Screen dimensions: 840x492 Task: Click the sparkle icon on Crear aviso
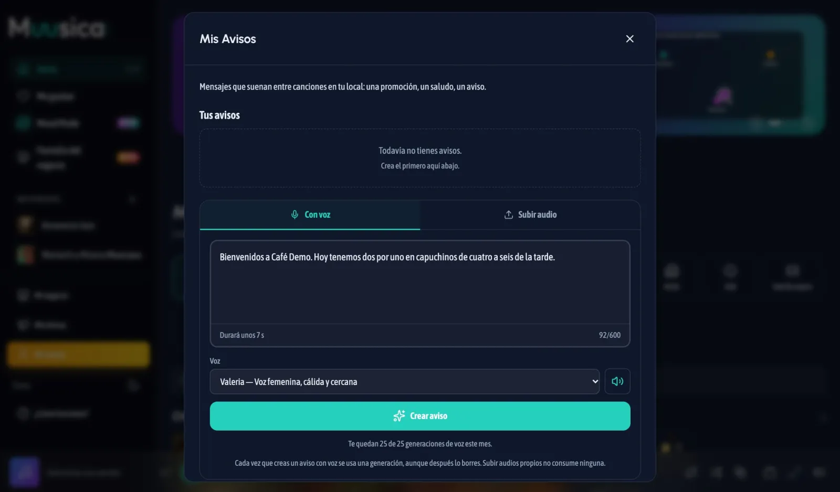tap(399, 416)
